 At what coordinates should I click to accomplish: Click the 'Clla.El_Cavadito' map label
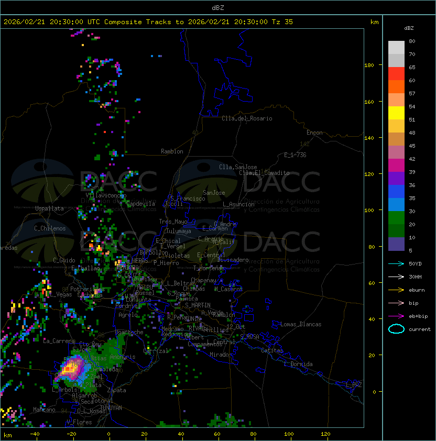[264, 173]
